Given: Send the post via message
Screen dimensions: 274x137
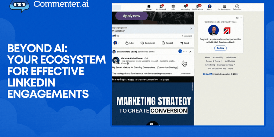Looking at the screenshot, I should (185, 43).
